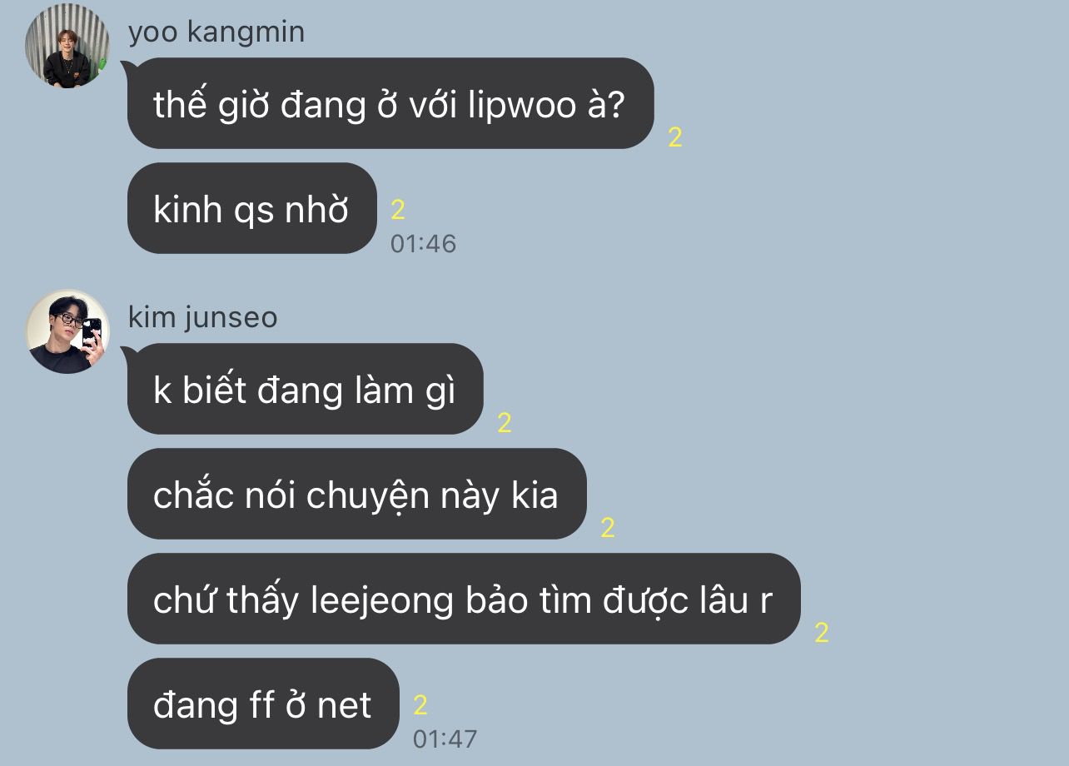Click read count beside "chắc nói chuyện này kia"

tap(608, 528)
